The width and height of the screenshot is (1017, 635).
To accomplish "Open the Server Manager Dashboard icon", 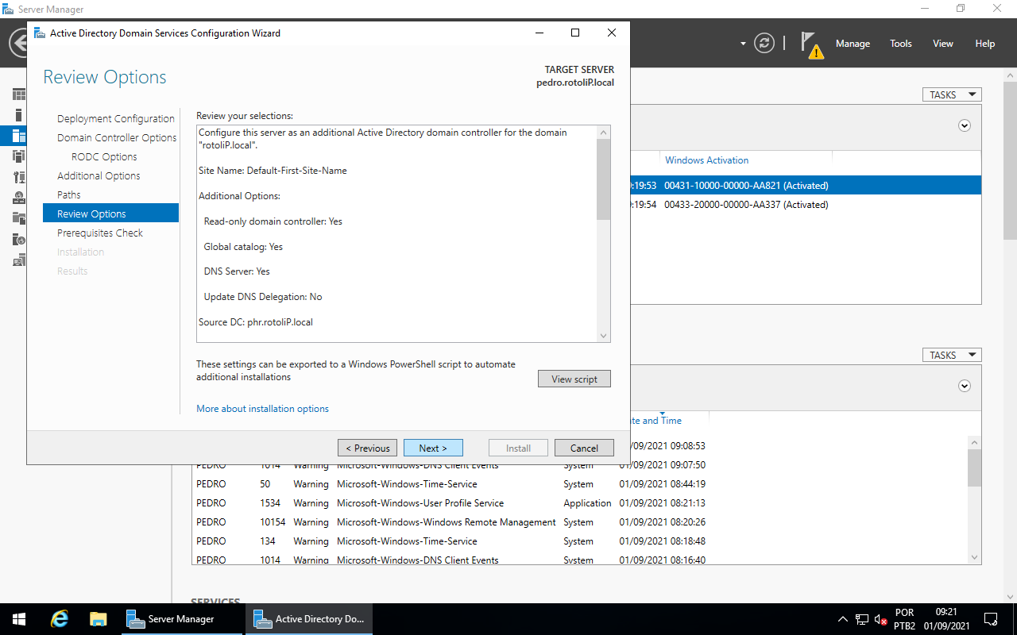I will tap(18, 94).
